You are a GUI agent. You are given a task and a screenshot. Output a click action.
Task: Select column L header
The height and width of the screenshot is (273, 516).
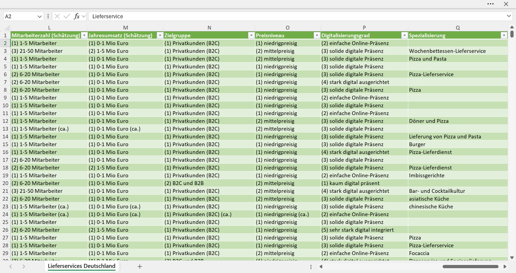[49, 28]
